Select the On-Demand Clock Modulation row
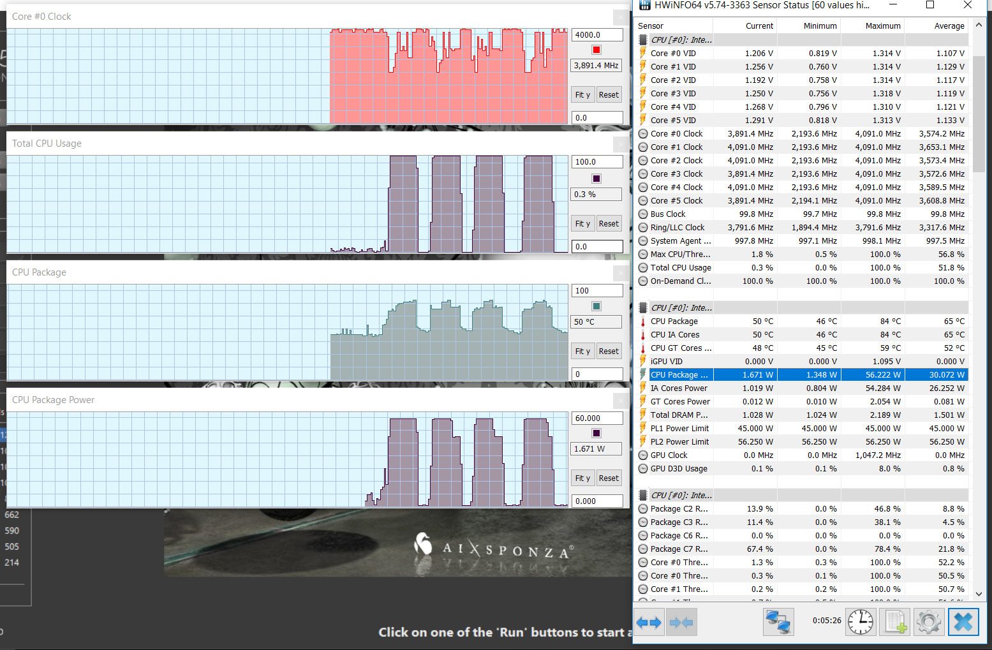This screenshot has width=992, height=650. pos(802,281)
